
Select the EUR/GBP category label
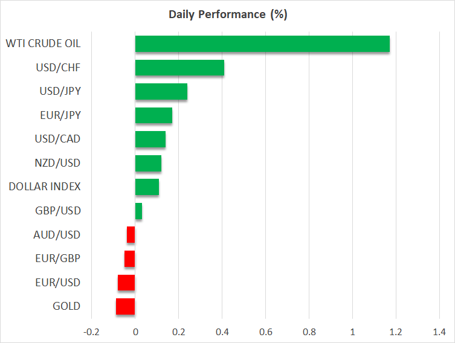[57, 258]
